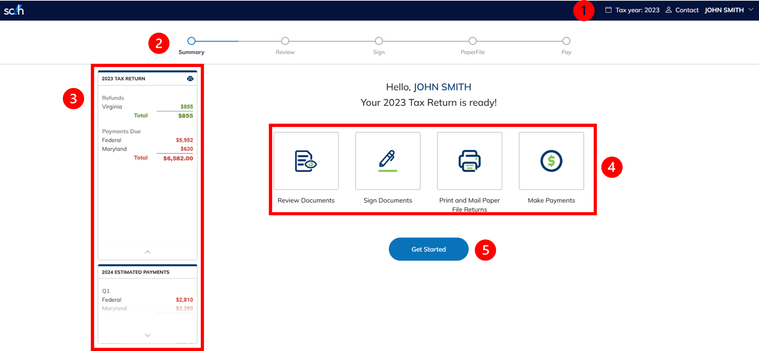Image resolution: width=759 pixels, height=351 pixels.
Task: Open the Sign Documents pencil tile
Action: [x=387, y=161]
